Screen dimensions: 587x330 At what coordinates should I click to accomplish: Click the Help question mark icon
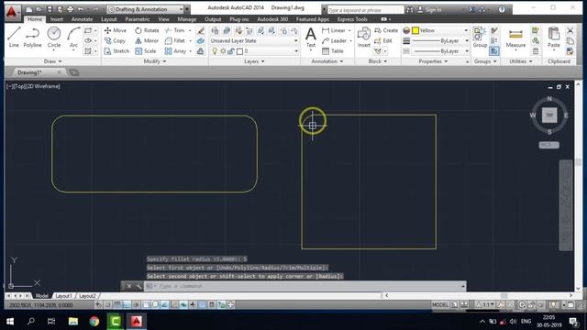click(502, 9)
